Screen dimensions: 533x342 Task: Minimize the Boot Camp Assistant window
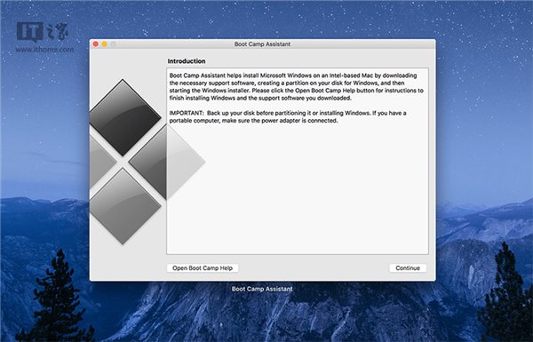tap(105, 44)
